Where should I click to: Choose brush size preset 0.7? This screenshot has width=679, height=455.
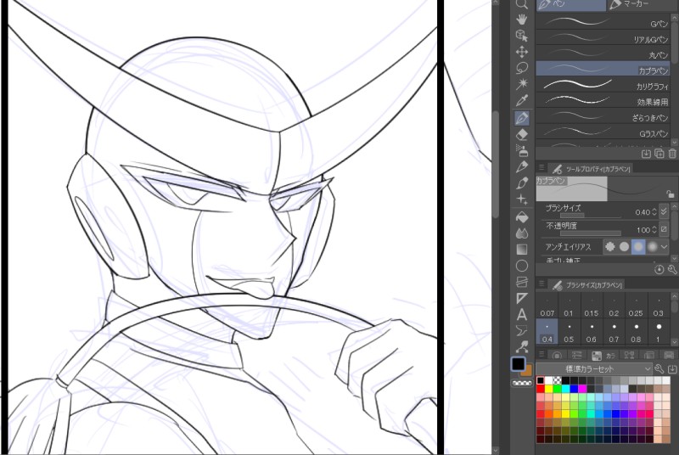pyautogui.click(x=614, y=332)
